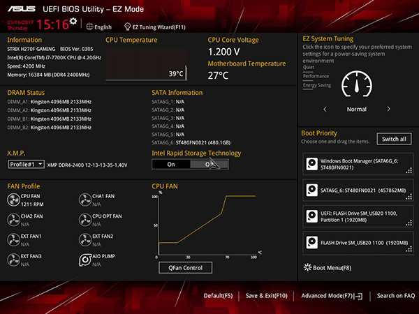Click the FLASH Drive SM_USB20 1100 (1920MB) disk icon
The width and height of the screenshot is (419, 314).
(312, 242)
